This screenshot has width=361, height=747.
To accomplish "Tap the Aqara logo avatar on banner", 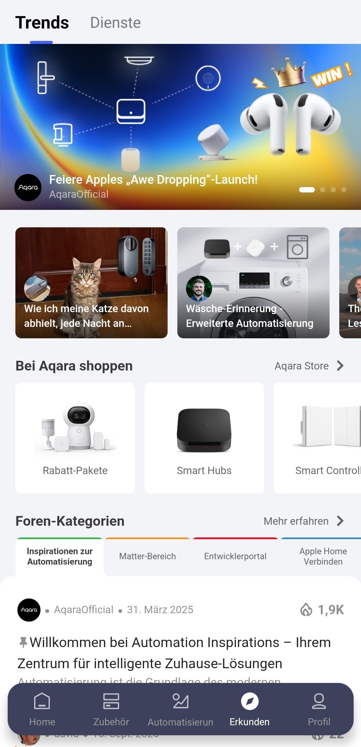I will [x=28, y=187].
